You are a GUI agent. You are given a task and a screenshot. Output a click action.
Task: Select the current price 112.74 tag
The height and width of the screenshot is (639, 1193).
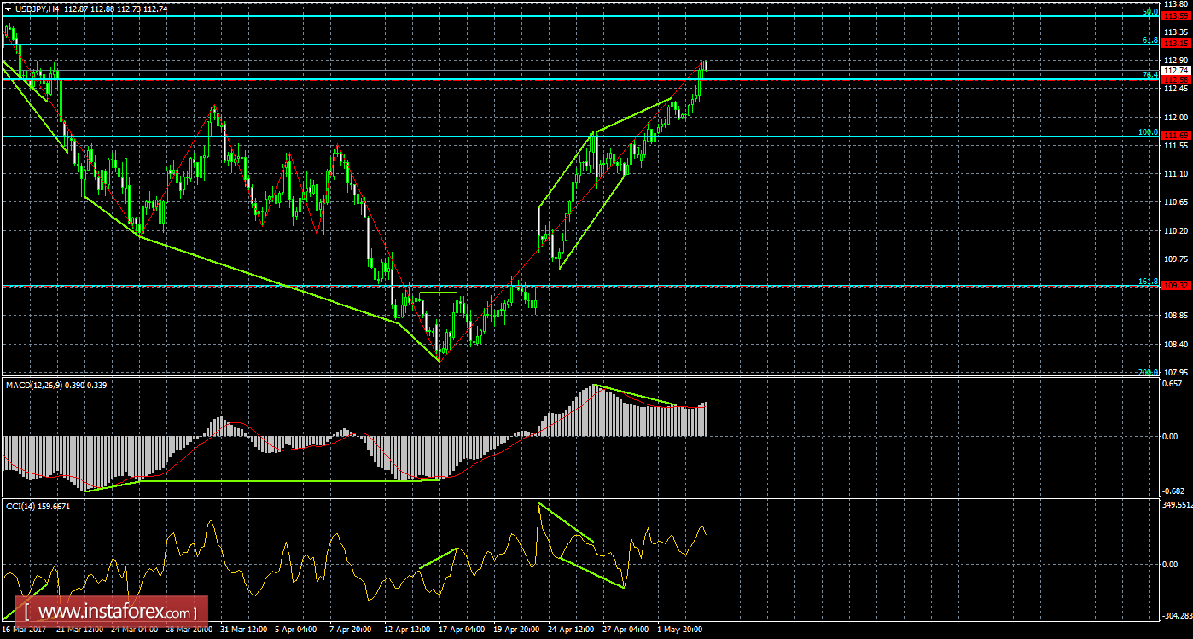1177,70
